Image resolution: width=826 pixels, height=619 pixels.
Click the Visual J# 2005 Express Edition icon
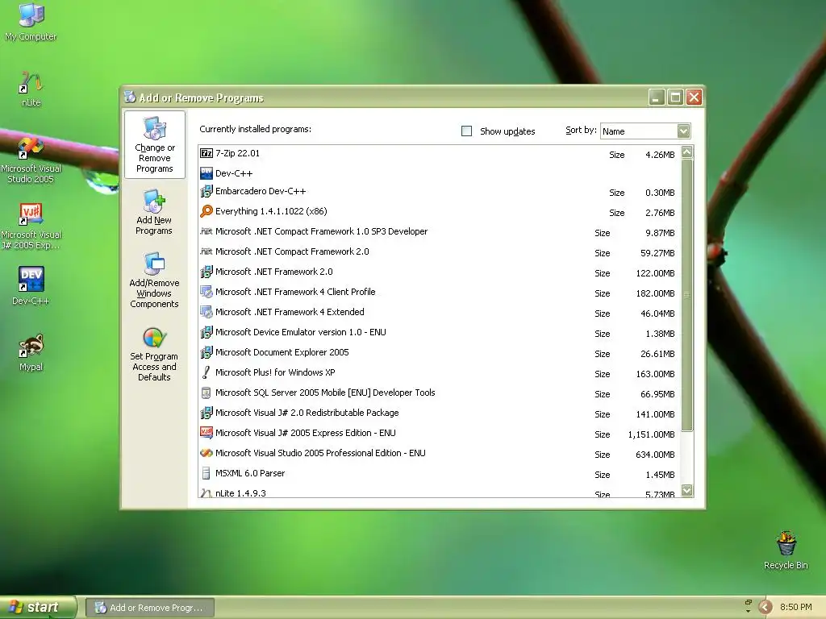point(206,433)
